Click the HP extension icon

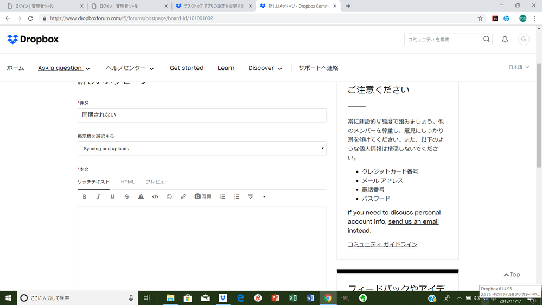click(506, 18)
